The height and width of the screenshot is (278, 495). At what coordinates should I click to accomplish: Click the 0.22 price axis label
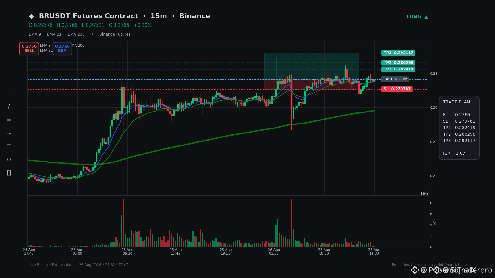tap(434, 176)
